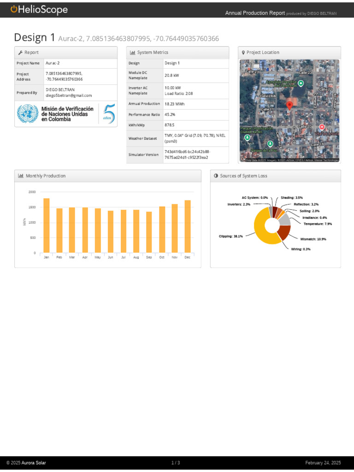The width and height of the screenshot is (354, 472).
Task: Click the Performance Ratio value 45.2%
Action: pyautogui.click(x=170, y=115)
